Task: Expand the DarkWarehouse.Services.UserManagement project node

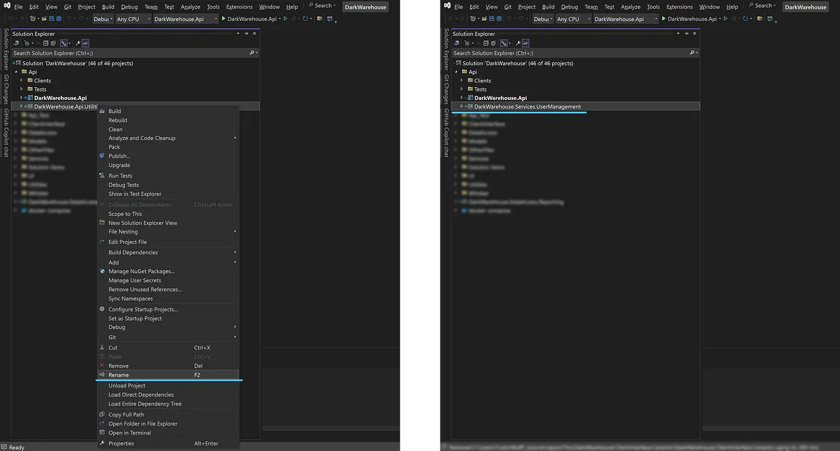Action: [x=461, y=106]
